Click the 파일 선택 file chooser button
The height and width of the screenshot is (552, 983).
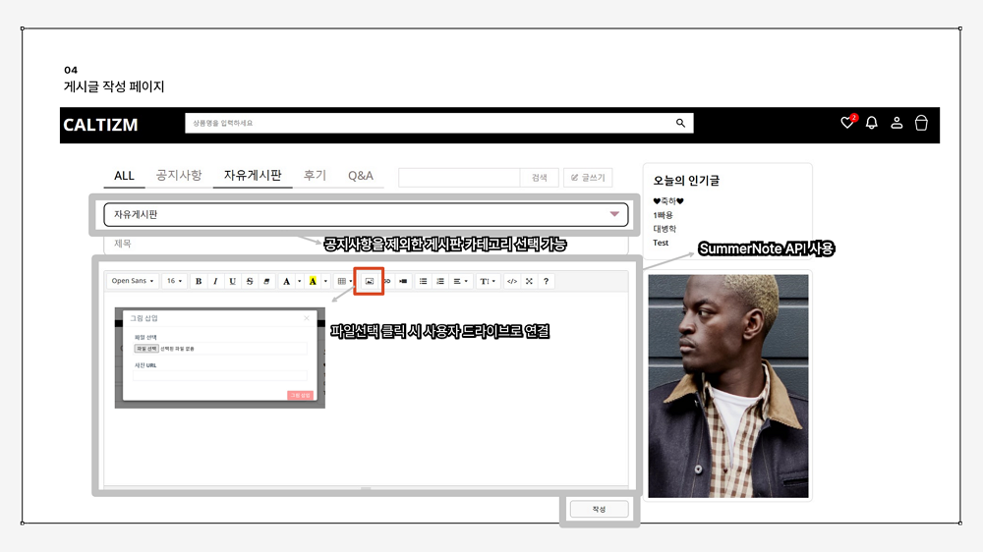146,349
